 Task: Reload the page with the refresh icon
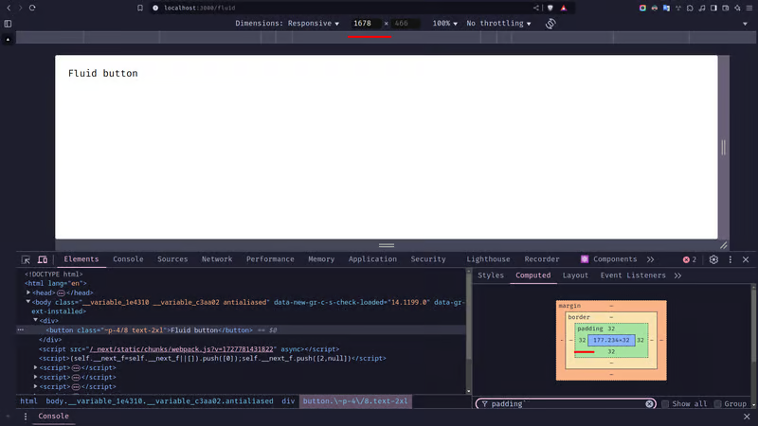click(32, 8)
